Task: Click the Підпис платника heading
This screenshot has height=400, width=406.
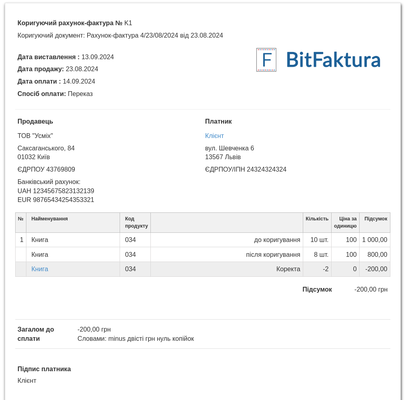Action: [44, 369]
